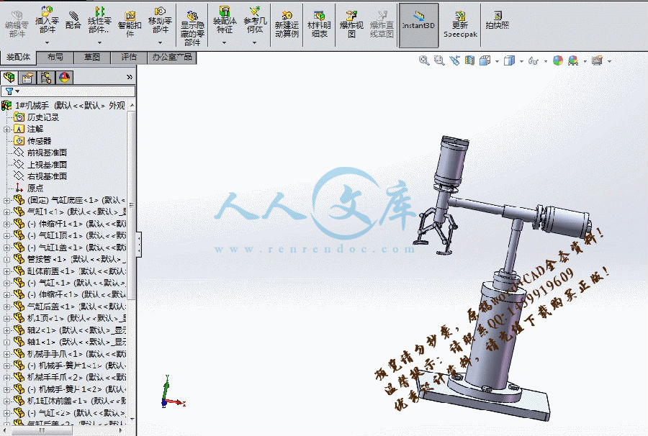Click the Hide/Show Items glasses icon
Screen dimensions: 648x436
(534, 61)
